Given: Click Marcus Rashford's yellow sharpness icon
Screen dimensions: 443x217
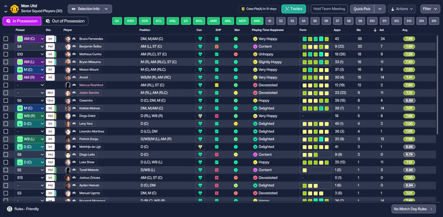Looking at the screenshot, I should pyautogui.click(x=217, y=85).
